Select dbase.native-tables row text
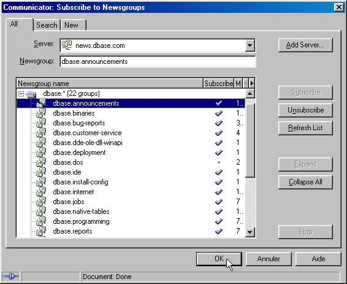This screenshot has width=347, height=284. coord(81,211)
